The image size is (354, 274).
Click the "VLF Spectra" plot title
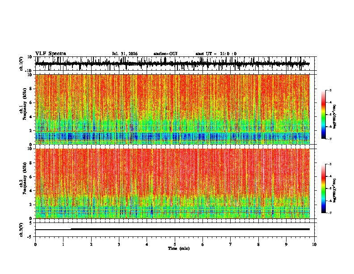pyautogui.click(x=51, y=54)
